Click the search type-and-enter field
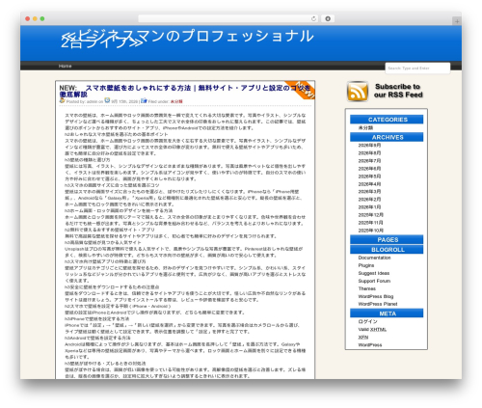The width and height of the screenshot is (482, 408). (x=417, y=68)
